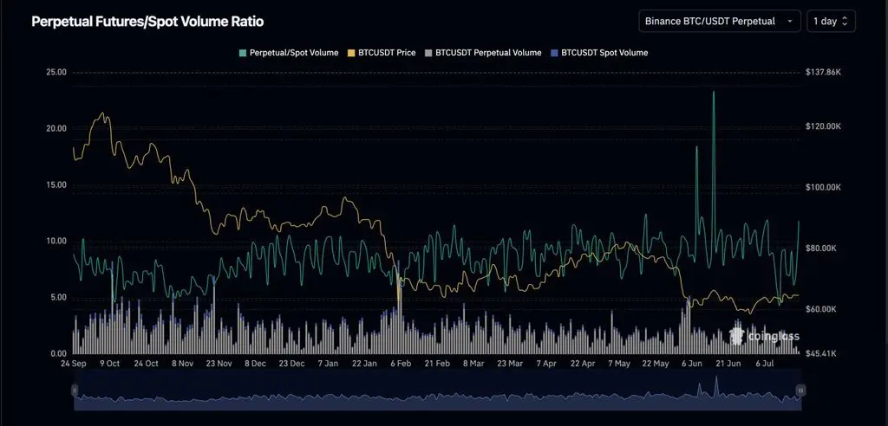
Task: Toggle the BTCUSDT Spot Volume legend series
Action: (599, 53)
